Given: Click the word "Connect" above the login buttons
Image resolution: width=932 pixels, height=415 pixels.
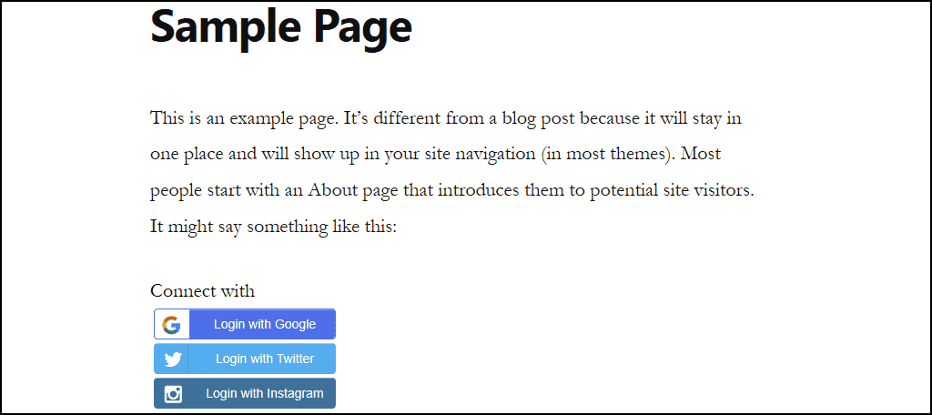Looking at the screenshot, I should pos(183,290).
